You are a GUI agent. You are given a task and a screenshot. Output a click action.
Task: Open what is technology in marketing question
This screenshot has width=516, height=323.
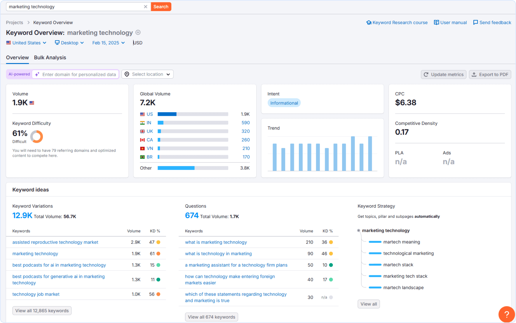(x=218, y=254)
